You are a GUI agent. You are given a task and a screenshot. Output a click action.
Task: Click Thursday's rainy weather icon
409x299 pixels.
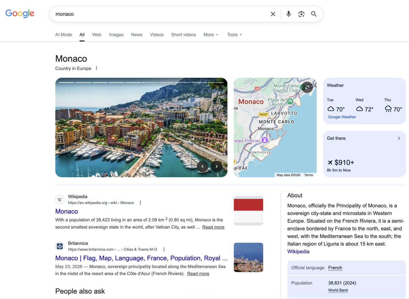[388, 109]
